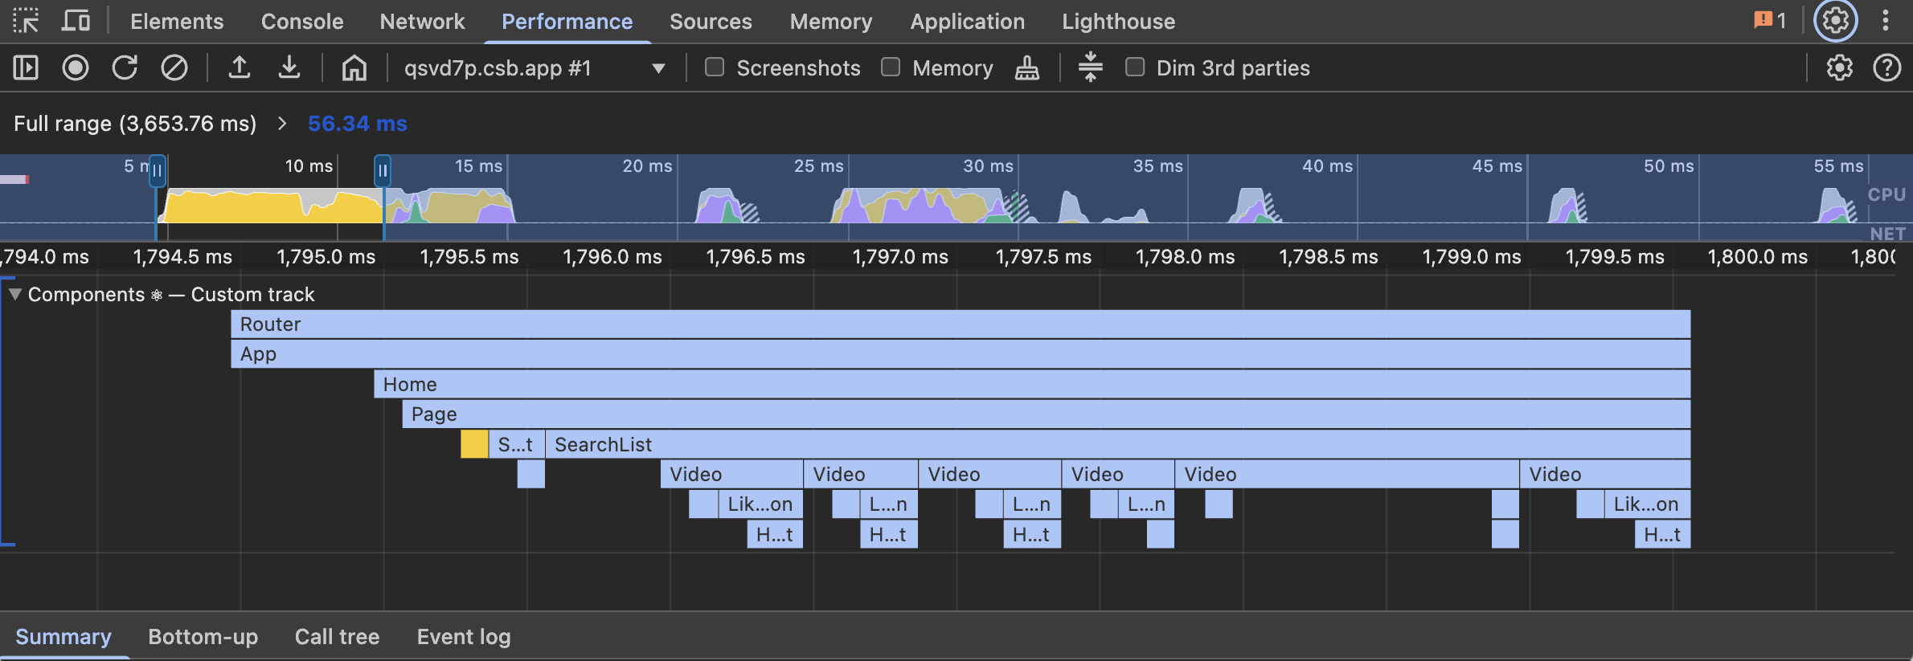Select the Router component bar
The width and height of the screenshot is (1913, 661).
pos(961,324)
